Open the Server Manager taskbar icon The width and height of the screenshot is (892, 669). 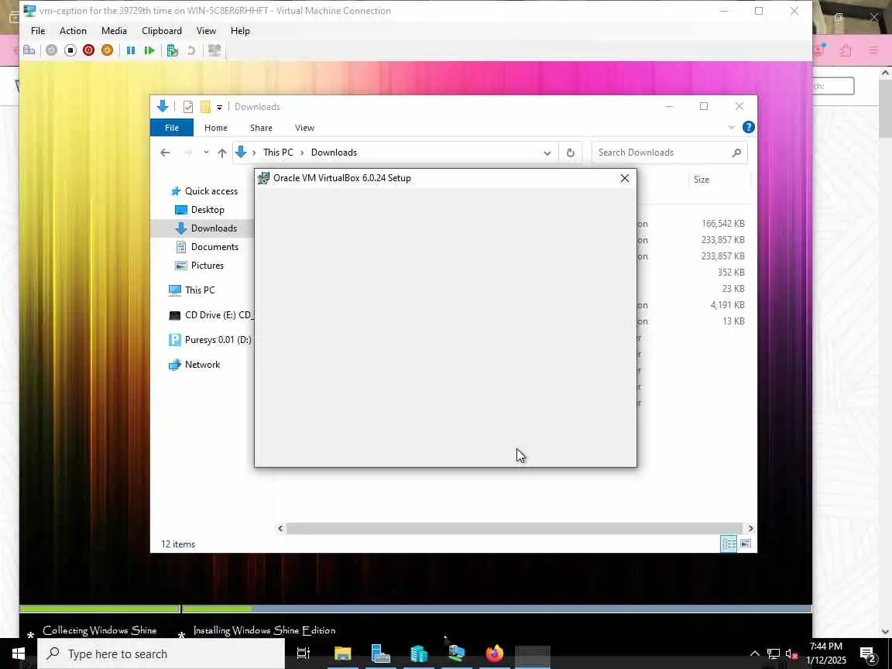(381, 654)
